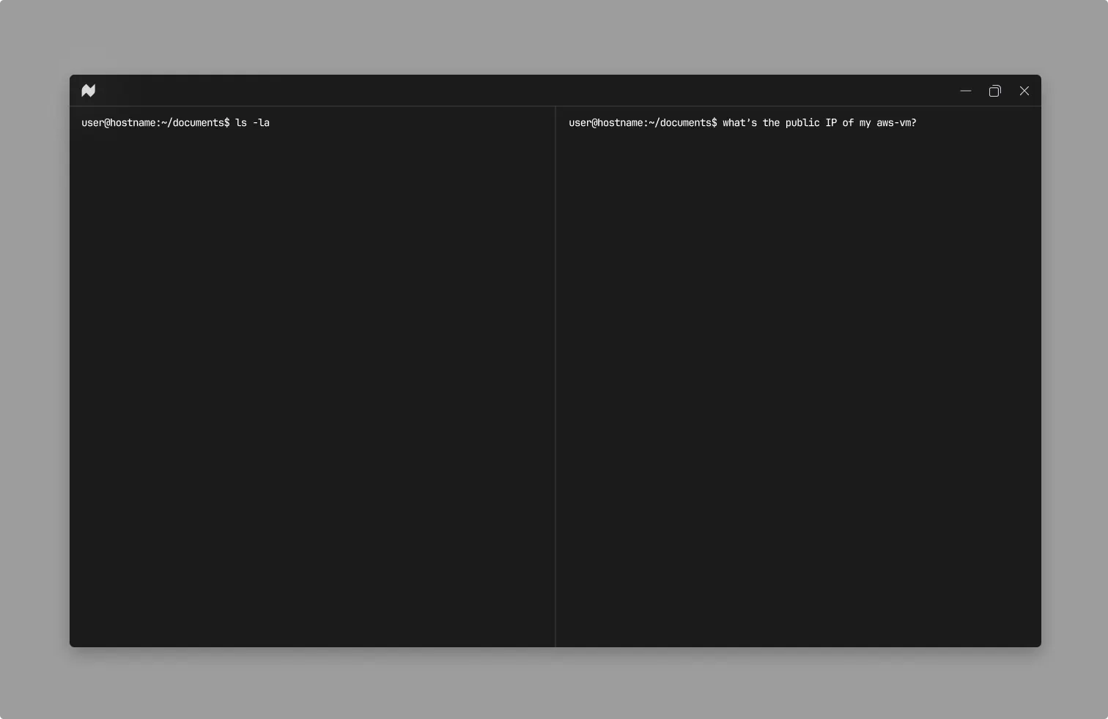
Task: Focus right pane asking about aws-vm IP
Action: (799, 377)
